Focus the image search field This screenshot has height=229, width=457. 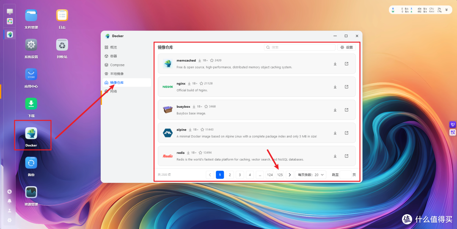click(300, 47)
